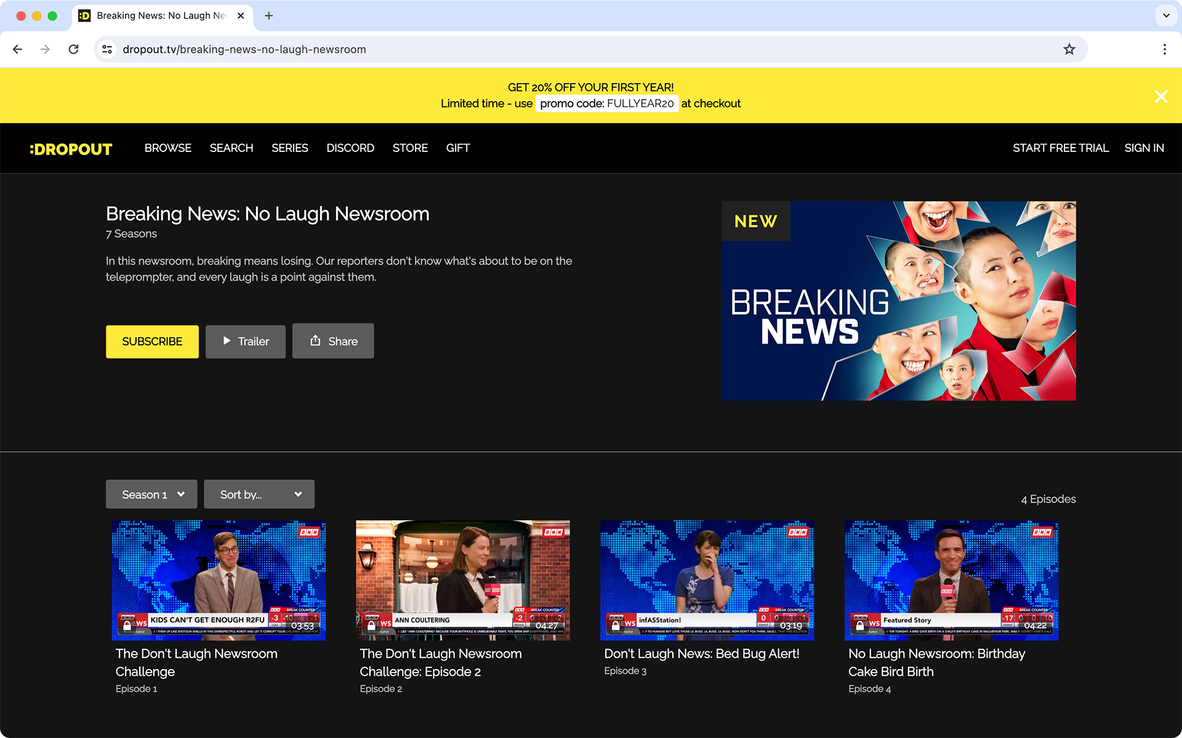Click the NEW badge on the poster

pos(756,221)
